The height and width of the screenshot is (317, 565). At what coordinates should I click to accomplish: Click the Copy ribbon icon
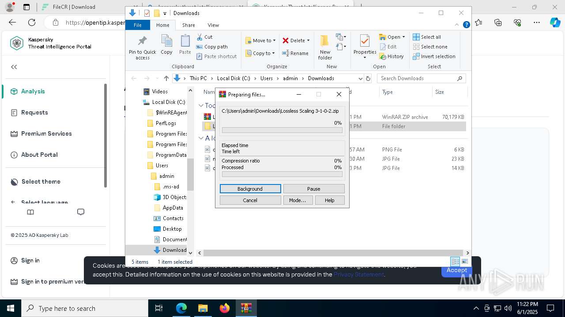pos(166,45)
